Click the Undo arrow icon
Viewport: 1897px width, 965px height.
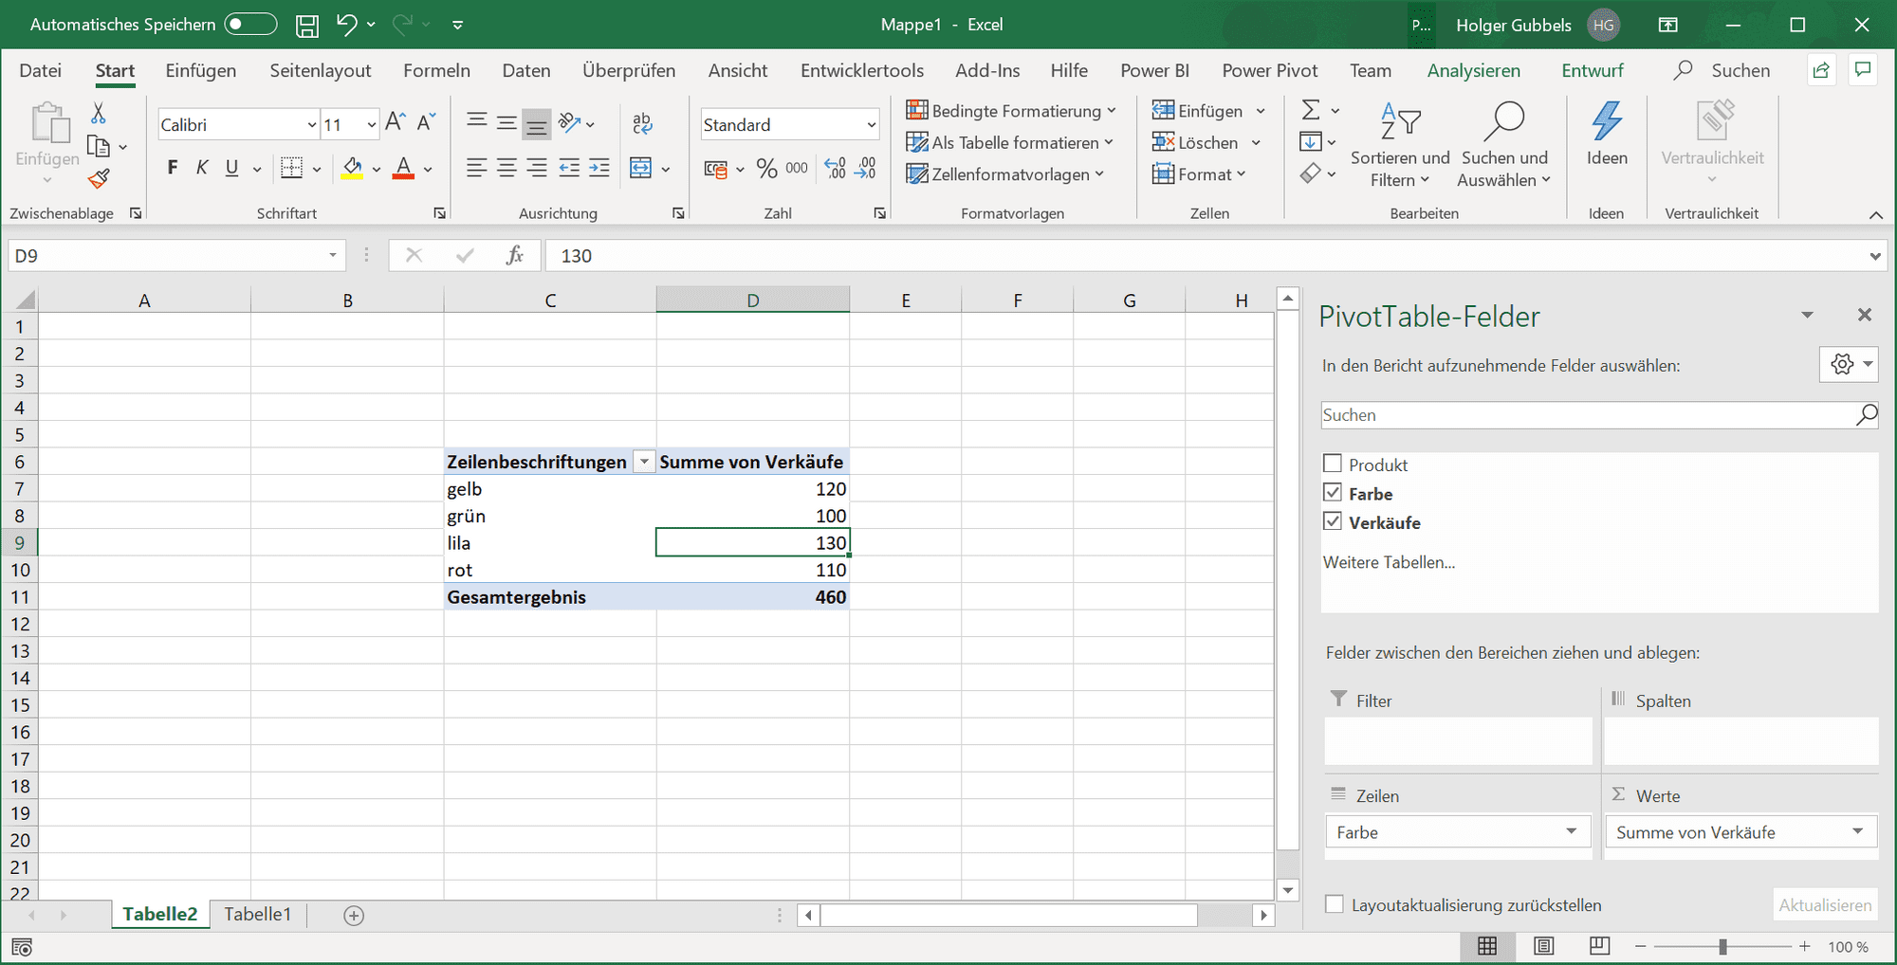pyautogui.click(x=346, y=25)
